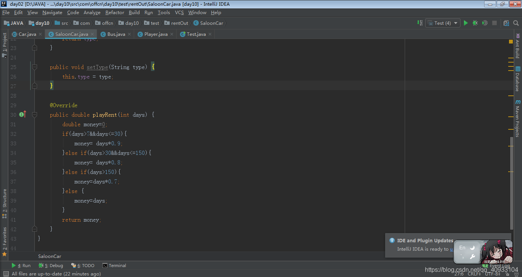Open the 6: TODO tool window
The image size is (522, 277).
tap(83, 266)
